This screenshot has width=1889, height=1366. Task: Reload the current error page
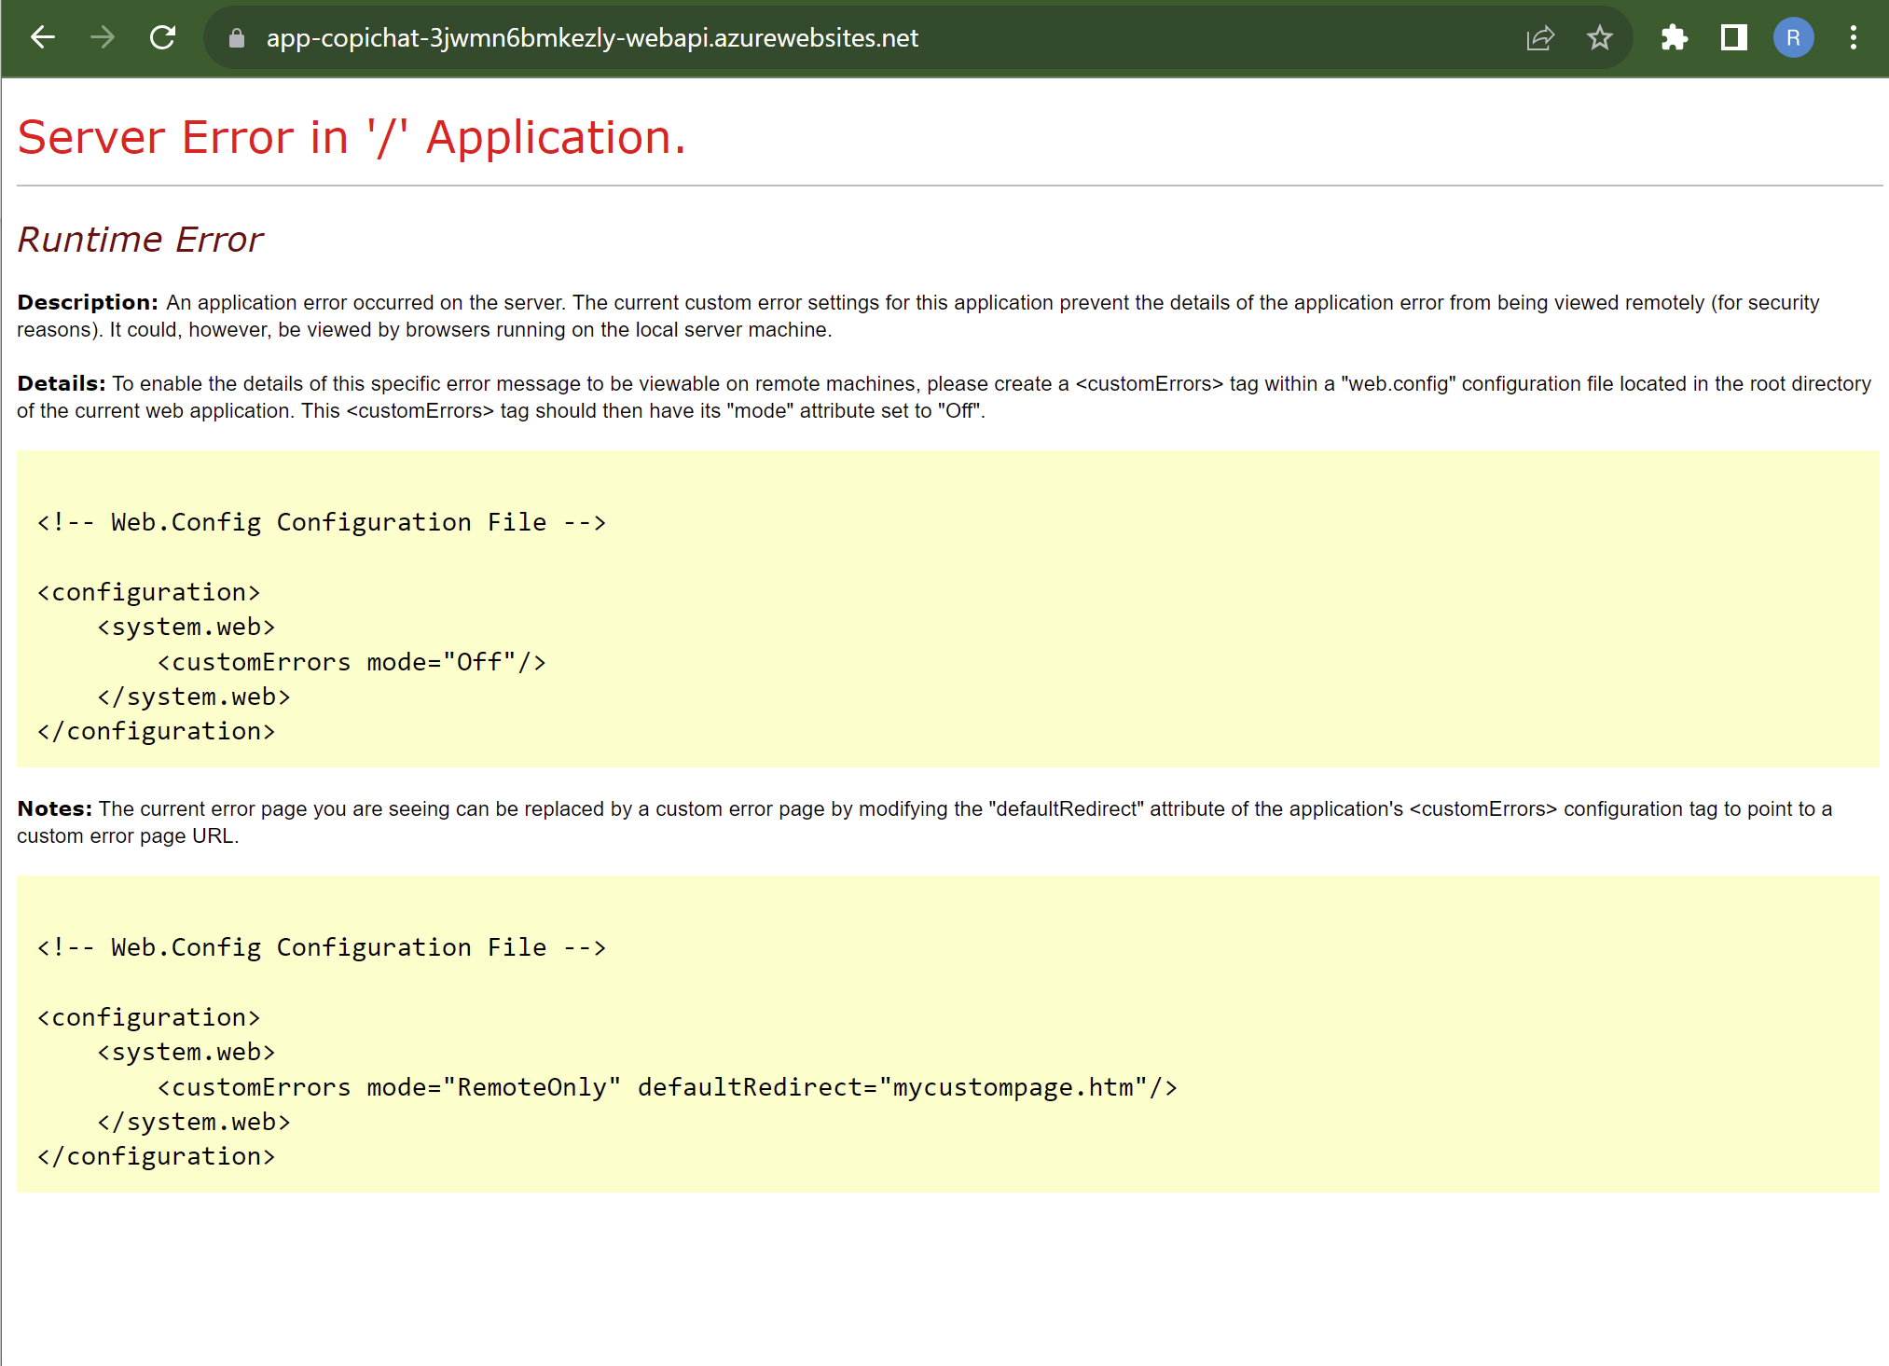click(163, 38)
